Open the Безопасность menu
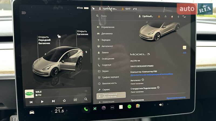216x121 pixels. coord(107,83)
